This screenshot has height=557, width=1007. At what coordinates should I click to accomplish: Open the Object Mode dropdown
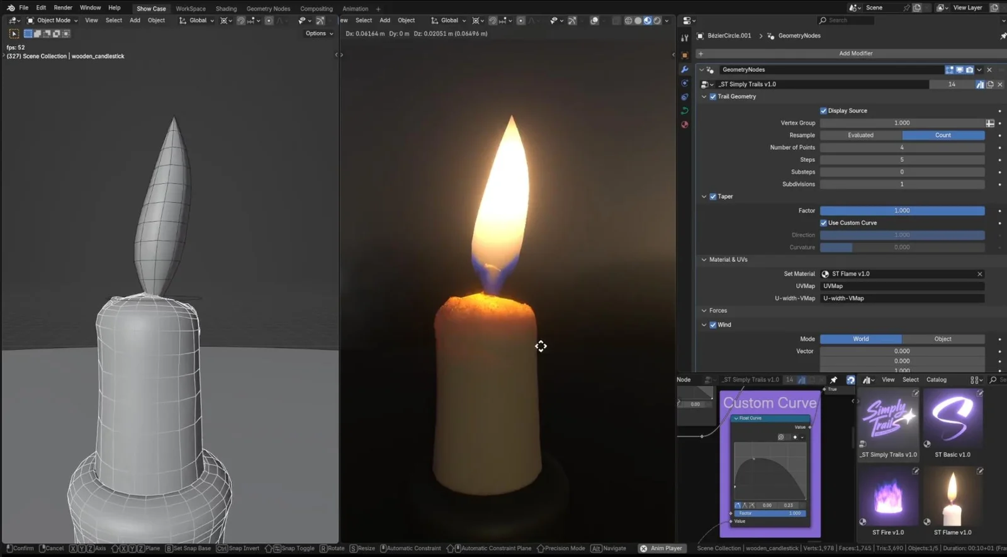[53, 21]
